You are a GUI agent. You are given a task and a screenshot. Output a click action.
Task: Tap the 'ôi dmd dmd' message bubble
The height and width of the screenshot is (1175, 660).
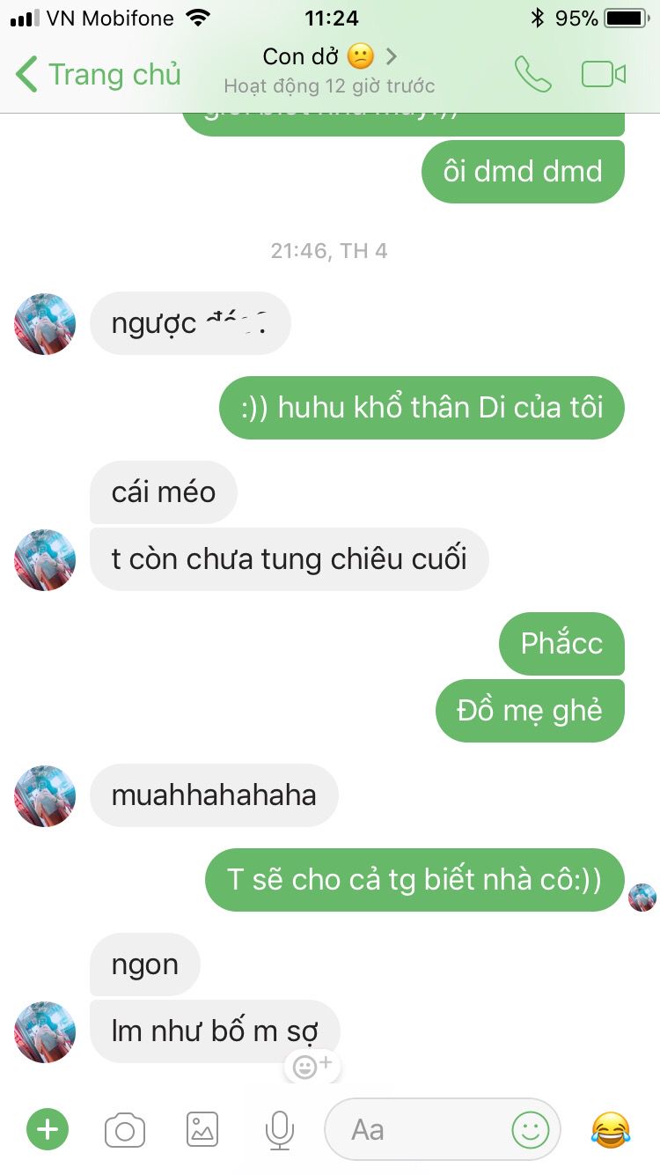point(523,171)
